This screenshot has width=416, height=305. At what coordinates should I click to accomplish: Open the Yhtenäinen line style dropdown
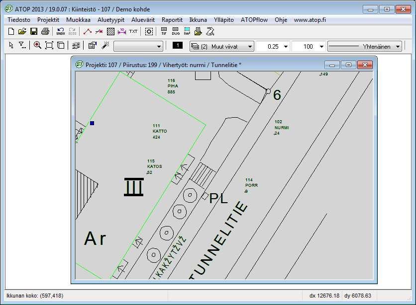point(365,46)
